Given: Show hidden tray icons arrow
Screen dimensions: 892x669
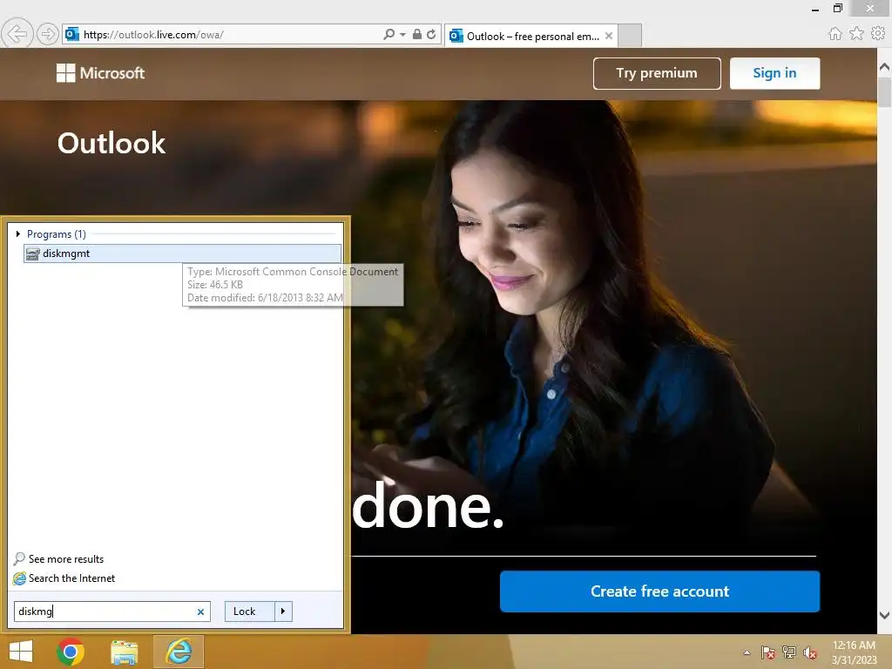Looking at the screenshot, I should tap(747, 652).
